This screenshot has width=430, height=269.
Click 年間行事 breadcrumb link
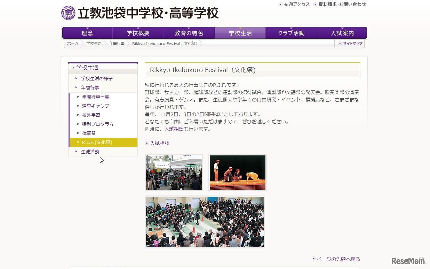[117, 44]
